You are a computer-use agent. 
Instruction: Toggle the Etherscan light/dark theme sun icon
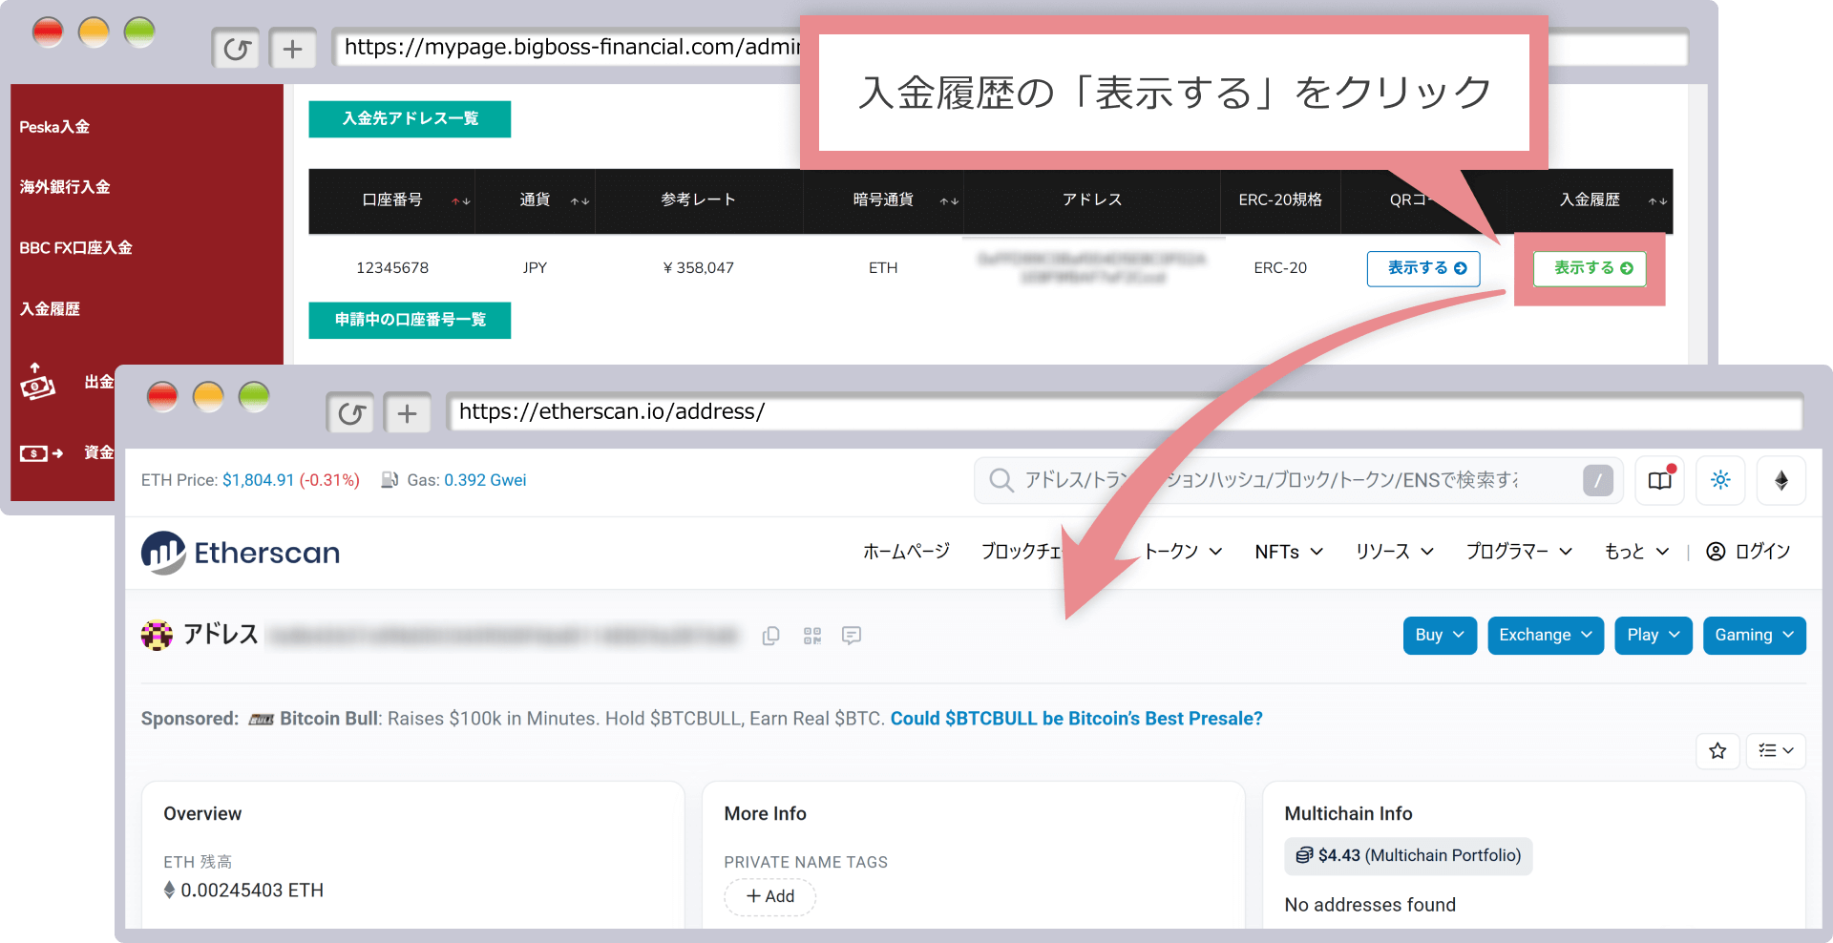coord(1720,480)
